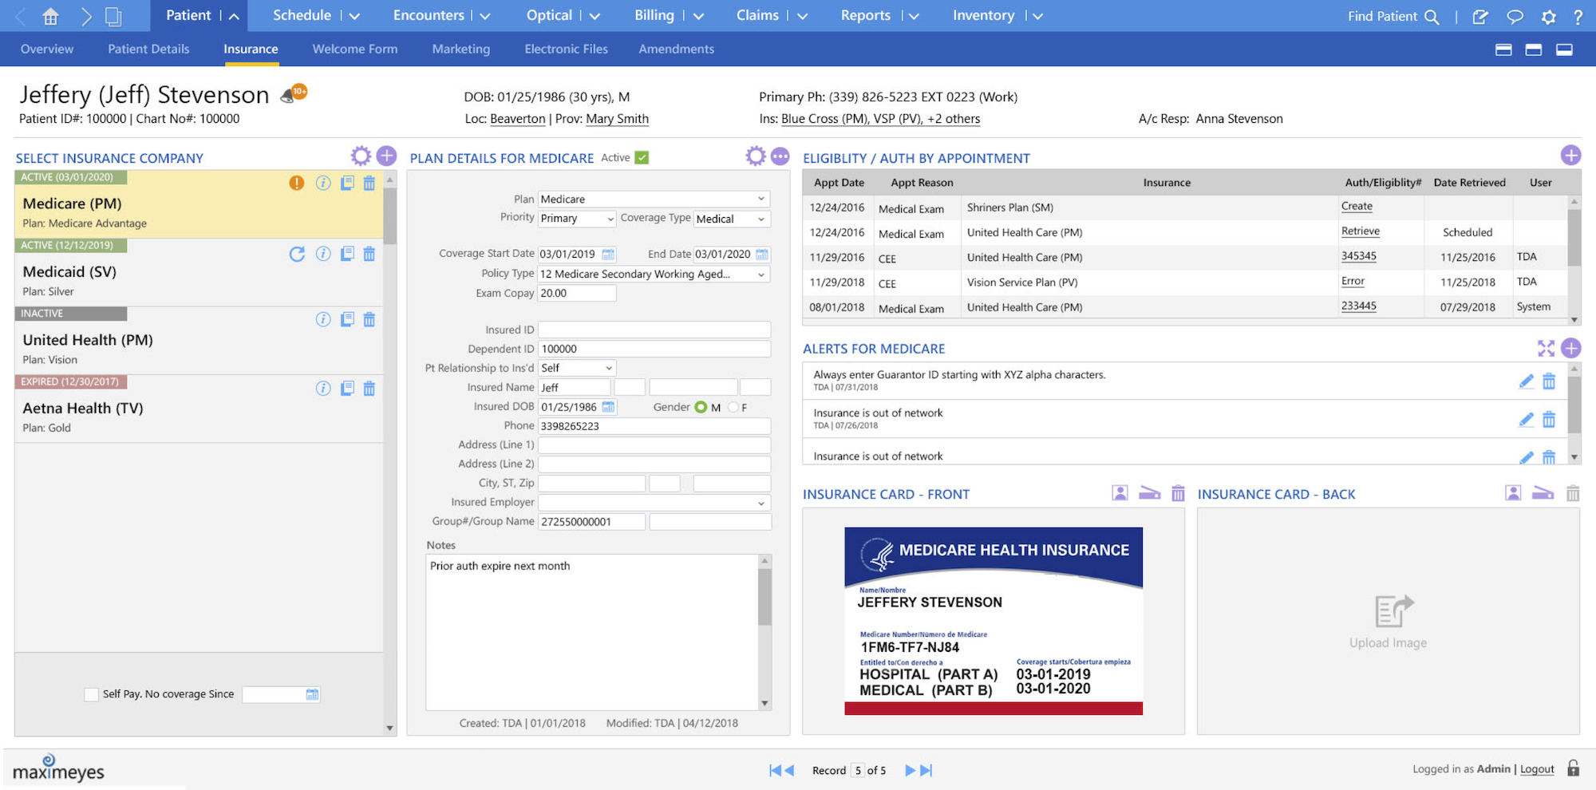Click the lock icon next to Logout

click(1573, 768)
